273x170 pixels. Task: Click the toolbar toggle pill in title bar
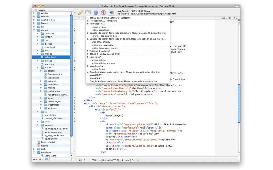click(x=236, y=6)
